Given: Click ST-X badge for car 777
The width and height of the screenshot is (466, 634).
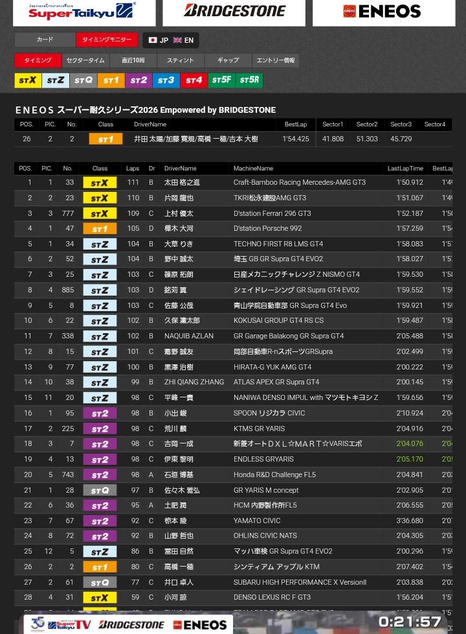Looking at the screenshot, I should tap(100, 213).
